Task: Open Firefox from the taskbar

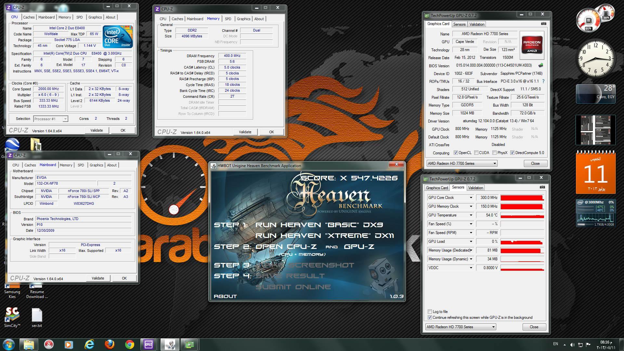Action: 110,344
